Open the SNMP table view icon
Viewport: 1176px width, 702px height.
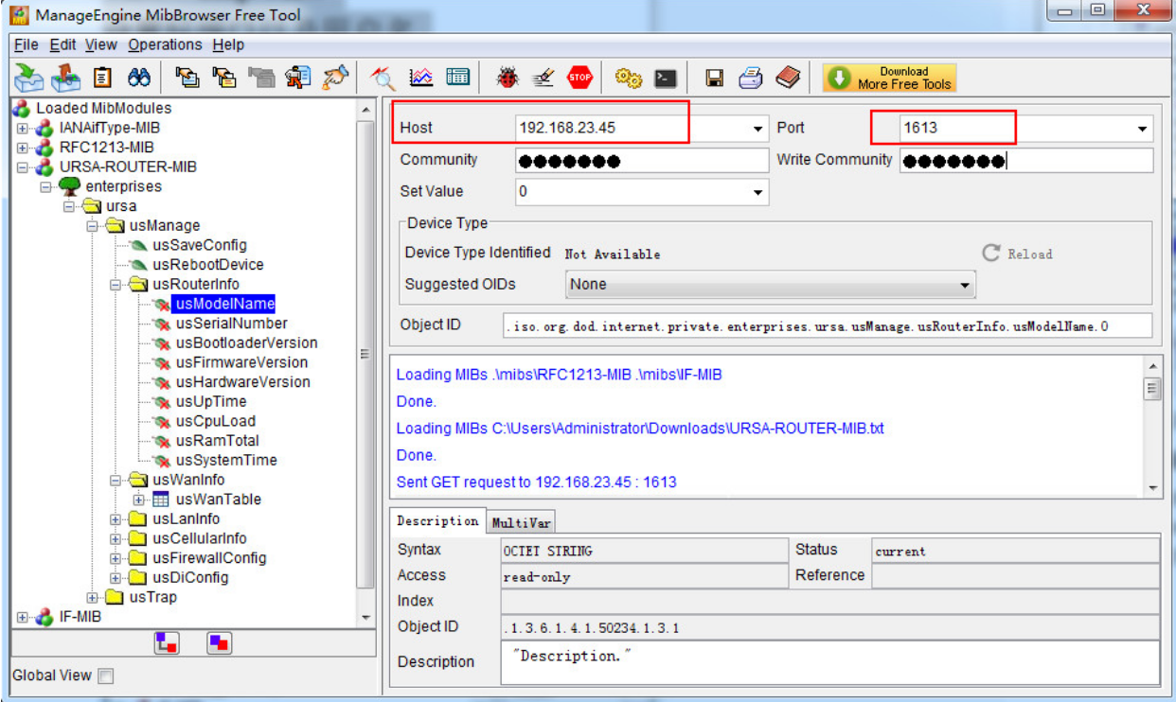pyautogui.click(x=458, y=78)
